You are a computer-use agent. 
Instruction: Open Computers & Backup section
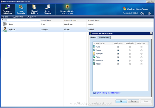(x=7, y=9)
